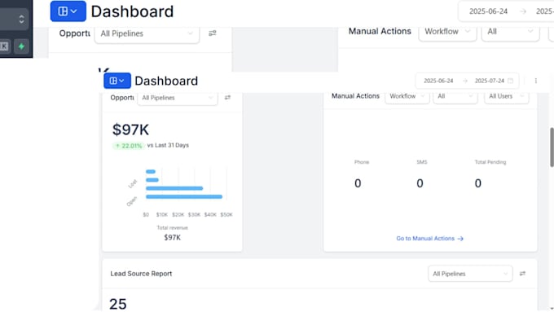Open the enlarged top All dropdown beside Workflow

510,32
